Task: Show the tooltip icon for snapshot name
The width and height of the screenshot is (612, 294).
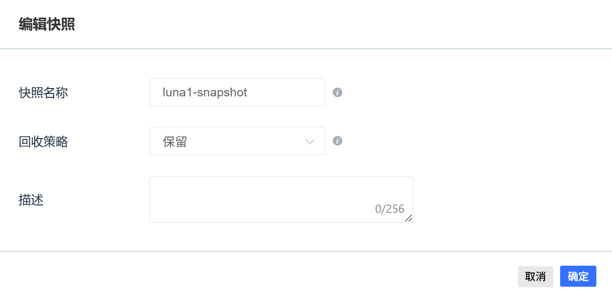Action: pos(338,92)
